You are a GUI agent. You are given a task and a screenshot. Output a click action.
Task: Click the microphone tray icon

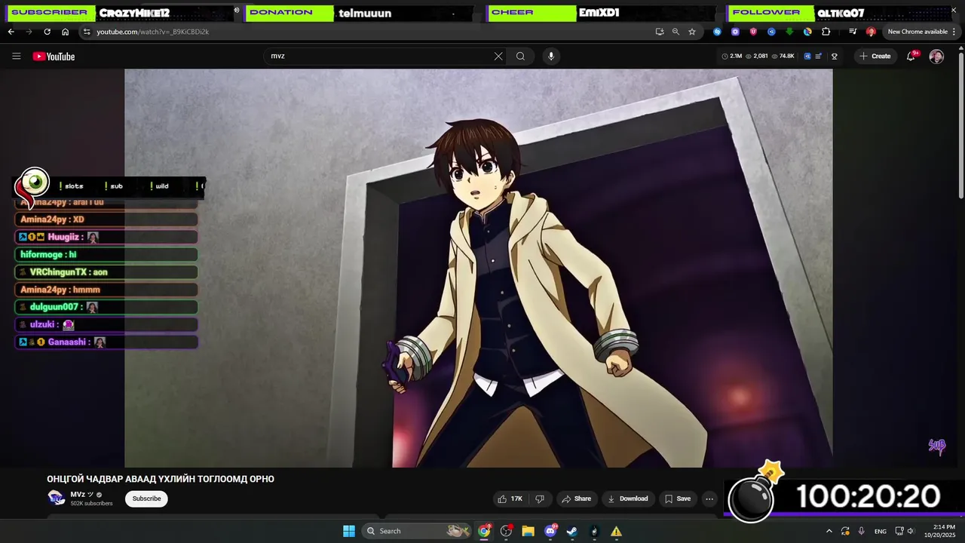pyautogui.click(x=861, y=531)
